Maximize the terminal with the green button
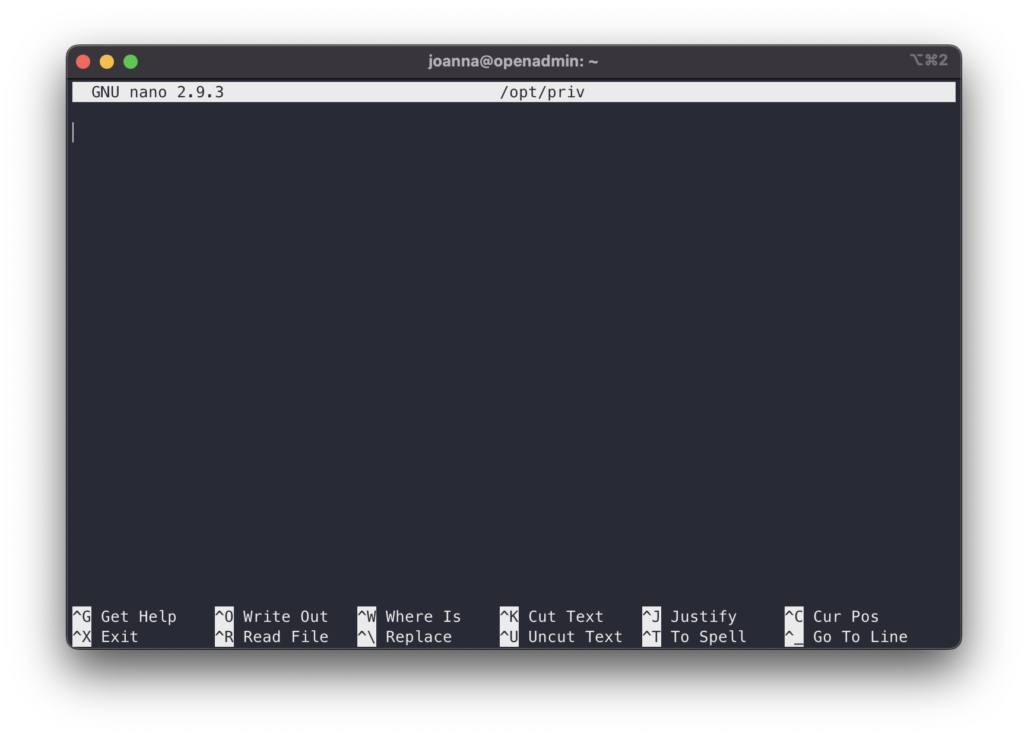 (131, 62)
